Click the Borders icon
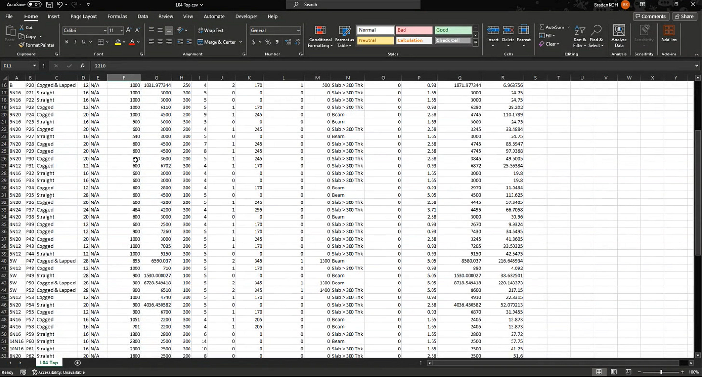 [x=101, y=42]
